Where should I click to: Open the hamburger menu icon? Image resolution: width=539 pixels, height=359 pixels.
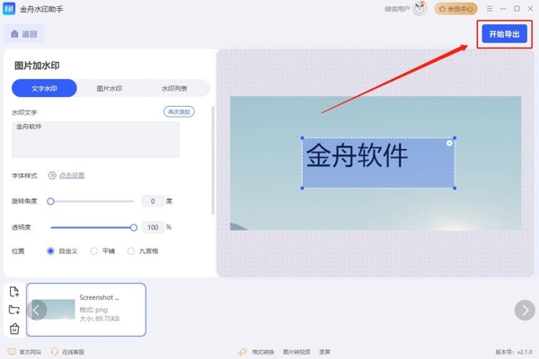(x=490, y=9)
